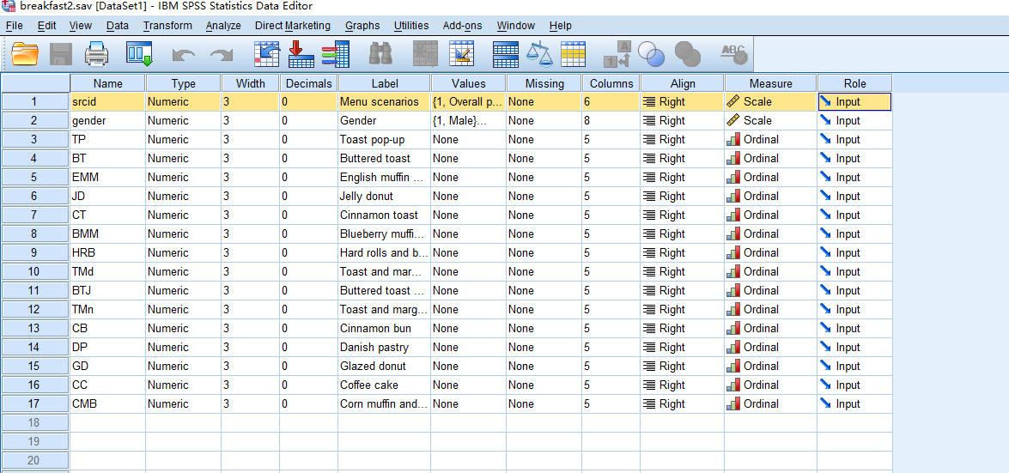1009x473 pixels.
Task: Click the Name column header
Action: click(107, 83)
